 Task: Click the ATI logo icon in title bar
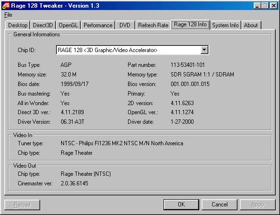6,6
